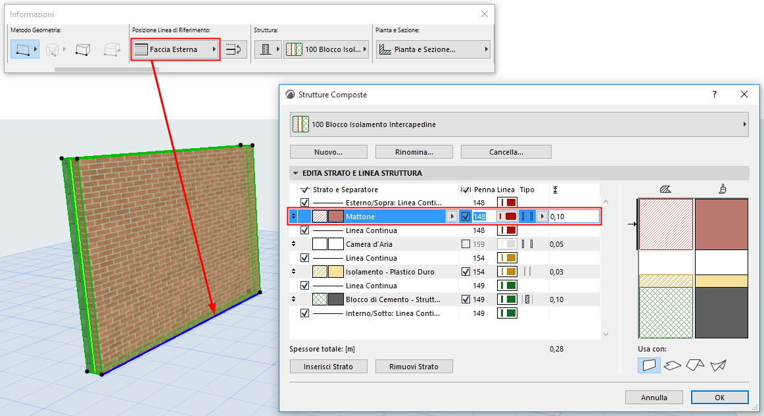764x416 pixels.
Task: Select the Camera d'Aria layer row
Action: point(444,244)
